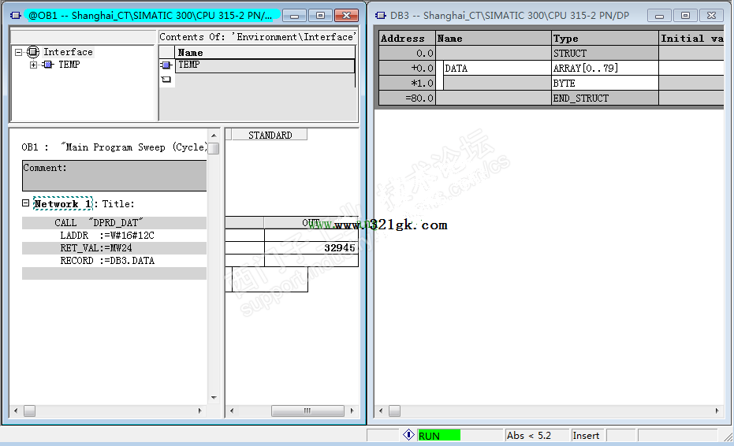Click the END_STRUCT cell in DB3

point(605,98)
